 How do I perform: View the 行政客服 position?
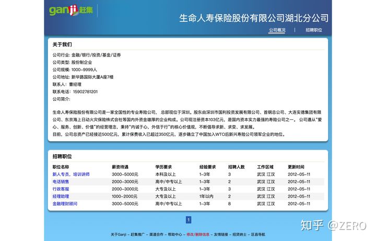[x=61, y=189]
